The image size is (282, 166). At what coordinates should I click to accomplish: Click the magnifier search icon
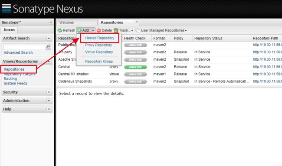(x=48, y=46)
